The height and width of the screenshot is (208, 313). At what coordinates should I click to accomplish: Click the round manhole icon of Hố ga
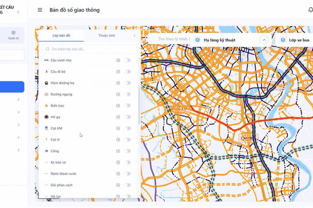point(46,117)
